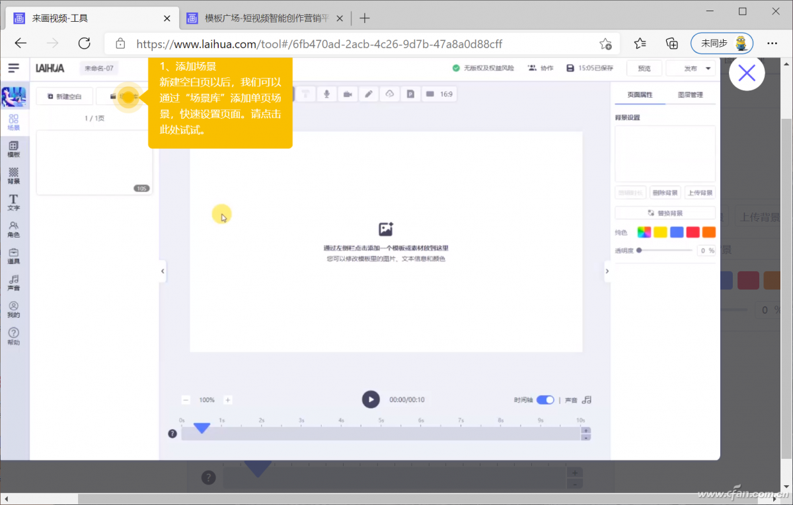Click the cloud upload toolbar icon

click(390, 94)
